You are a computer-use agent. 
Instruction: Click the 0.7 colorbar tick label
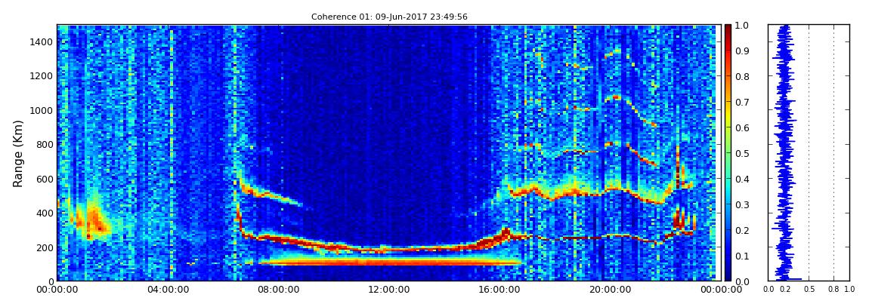[743, 103]
